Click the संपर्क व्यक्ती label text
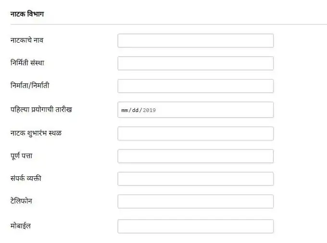 tap(29, 178)
